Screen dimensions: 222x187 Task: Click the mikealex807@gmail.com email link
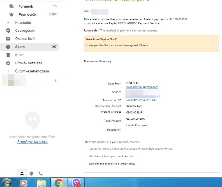pos(142,87)
